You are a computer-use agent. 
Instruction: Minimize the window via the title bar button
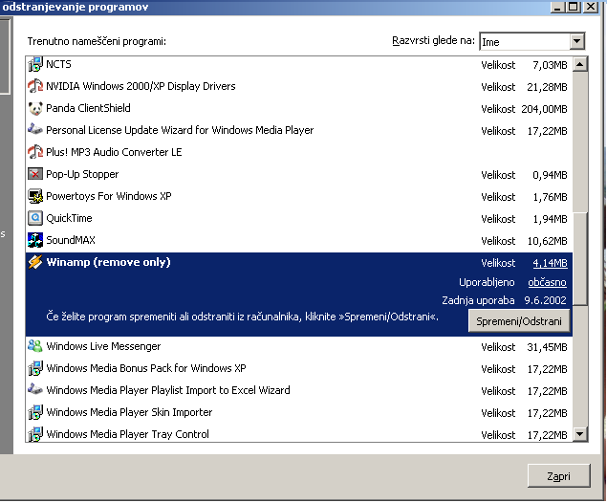pyautogui.click(x=557, y=7)
